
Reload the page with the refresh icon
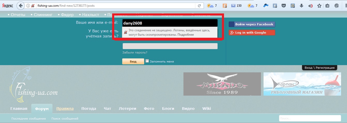[x=199, y=6]
